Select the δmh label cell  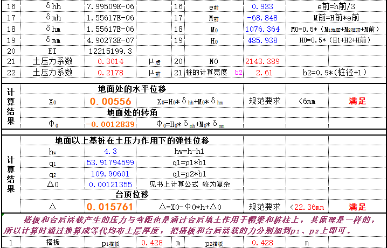click(52, 18)
